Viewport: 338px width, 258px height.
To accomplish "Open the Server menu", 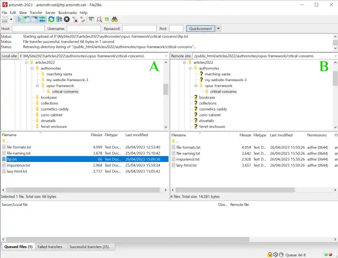I will [50, 13].
